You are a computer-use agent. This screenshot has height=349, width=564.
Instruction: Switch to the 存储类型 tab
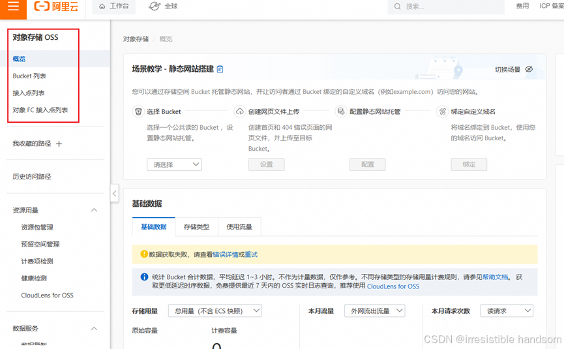click(x=196, y=227)
